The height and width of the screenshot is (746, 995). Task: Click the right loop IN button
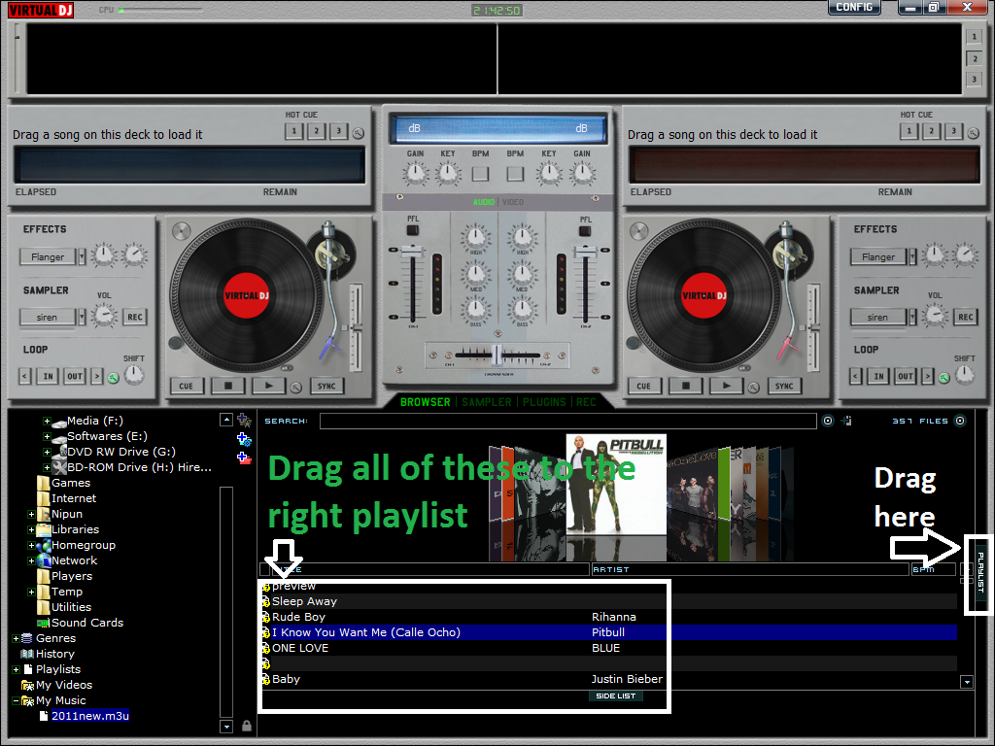tap(878, 376)
